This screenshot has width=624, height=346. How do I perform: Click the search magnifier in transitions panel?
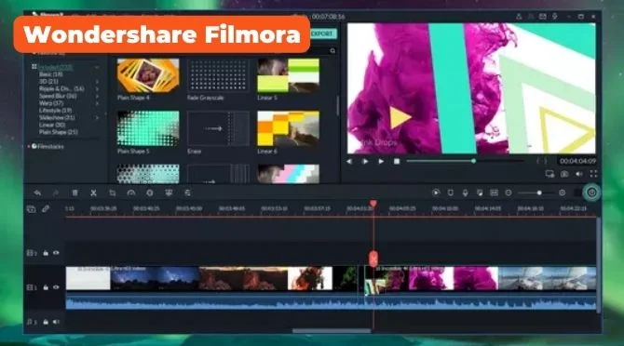332,51
